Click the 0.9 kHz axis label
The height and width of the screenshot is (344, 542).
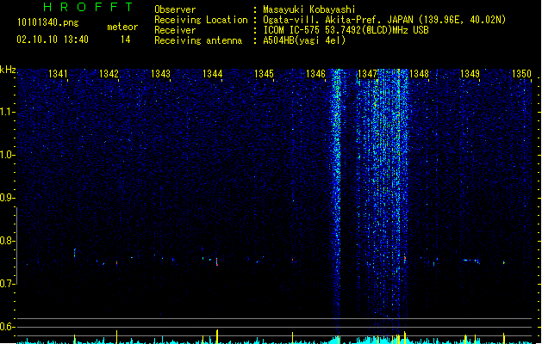(8, 198)
